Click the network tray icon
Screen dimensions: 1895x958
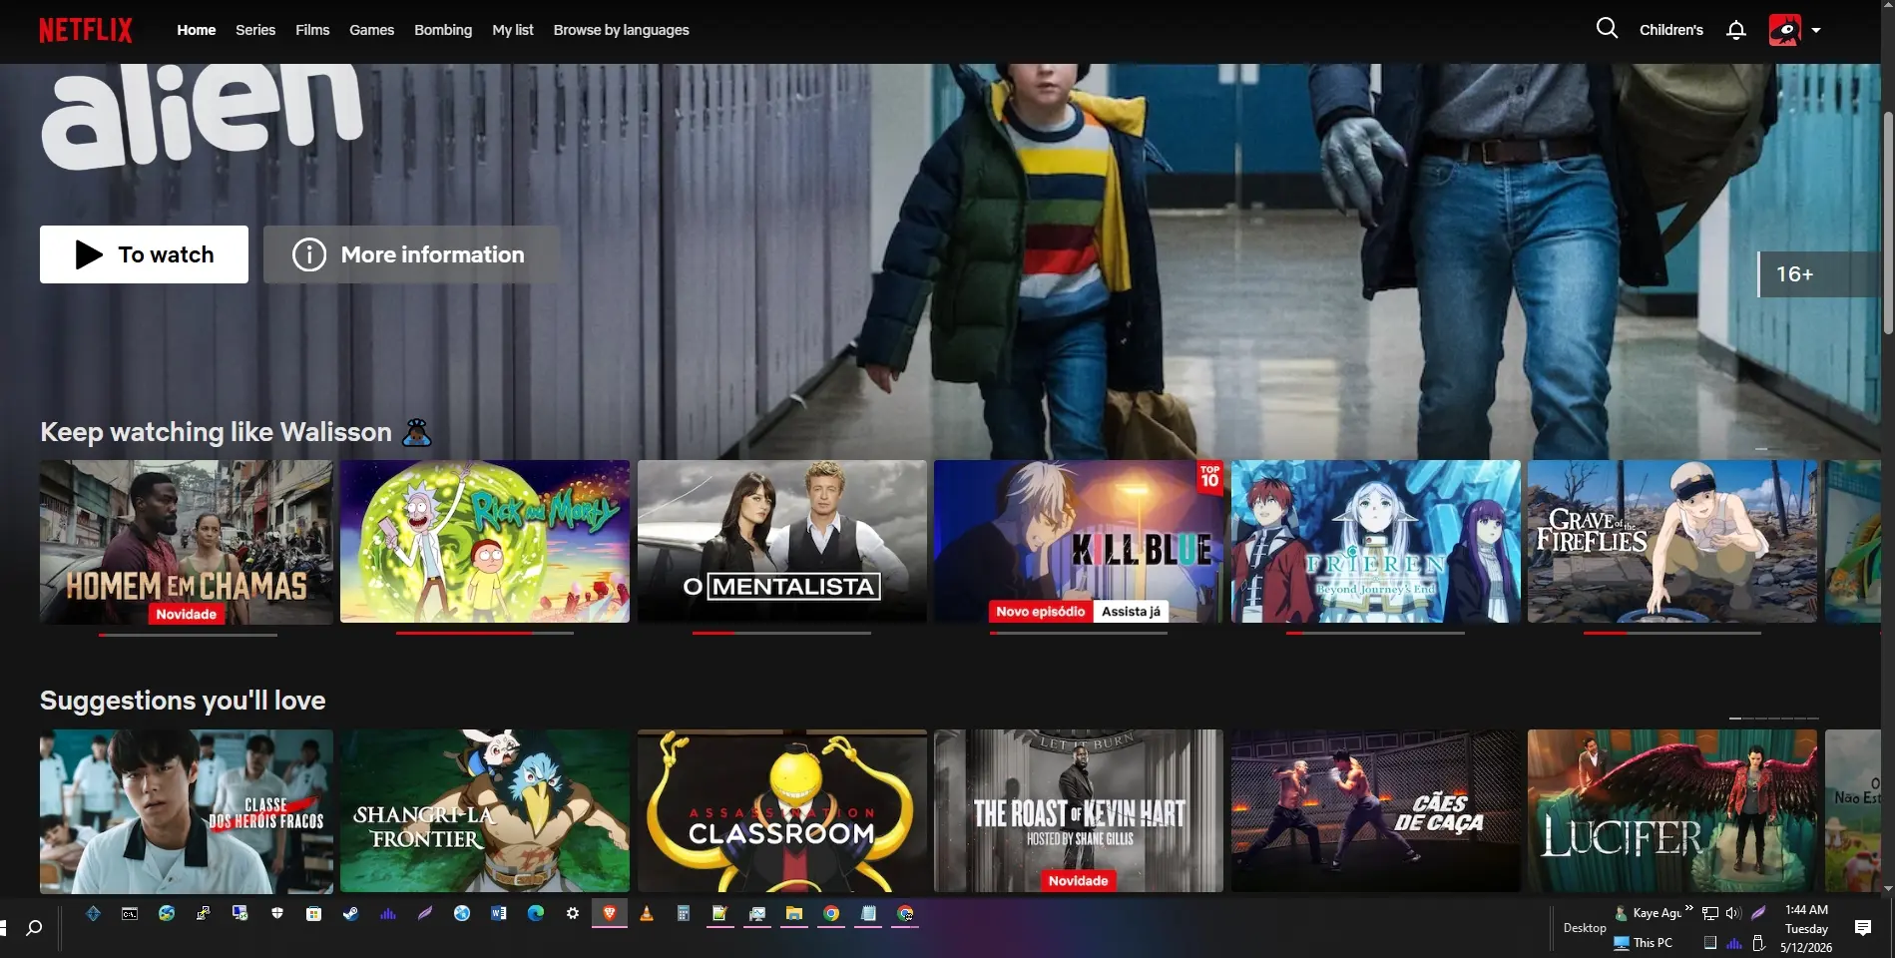click(x=1709, y=912)
